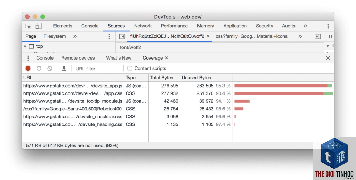The width and height of the screenshot is (356, 180).
Task: Export coverage data download icon
Action: coord(64,68)
